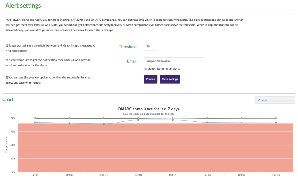Select the blue data point for Oct 02
This screenshot has height=180, width=298.
[x=70, y=123]
